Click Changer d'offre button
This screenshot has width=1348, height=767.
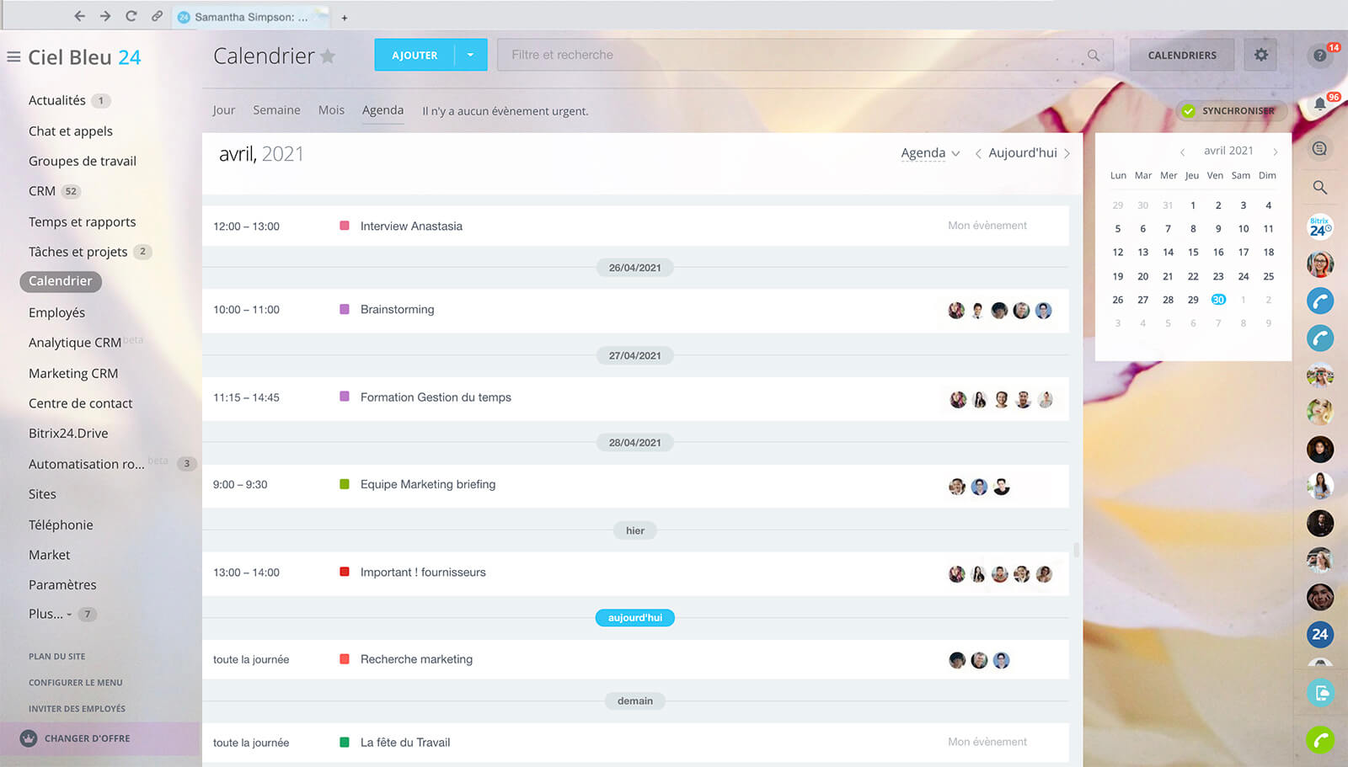coord(87,738)
